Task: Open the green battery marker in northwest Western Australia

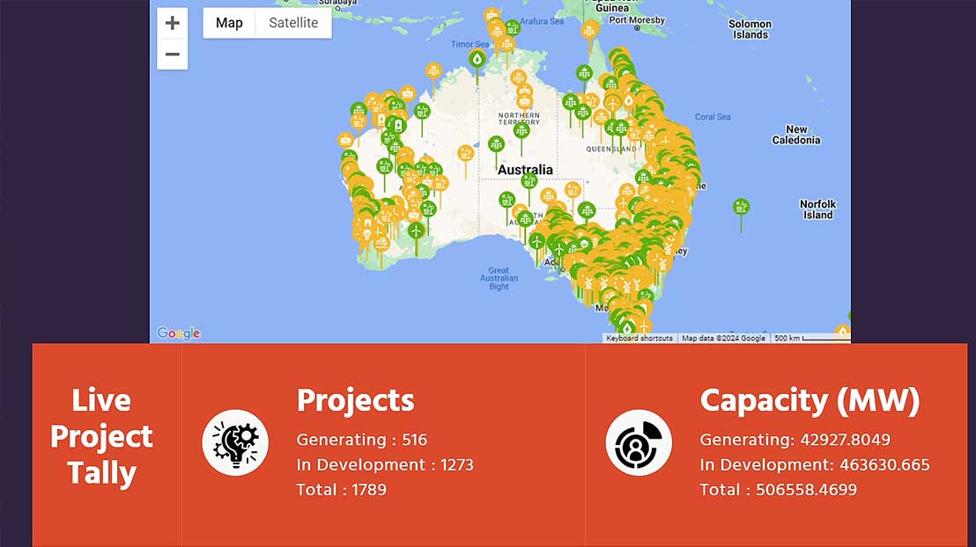Action: [x=398, y=126]
